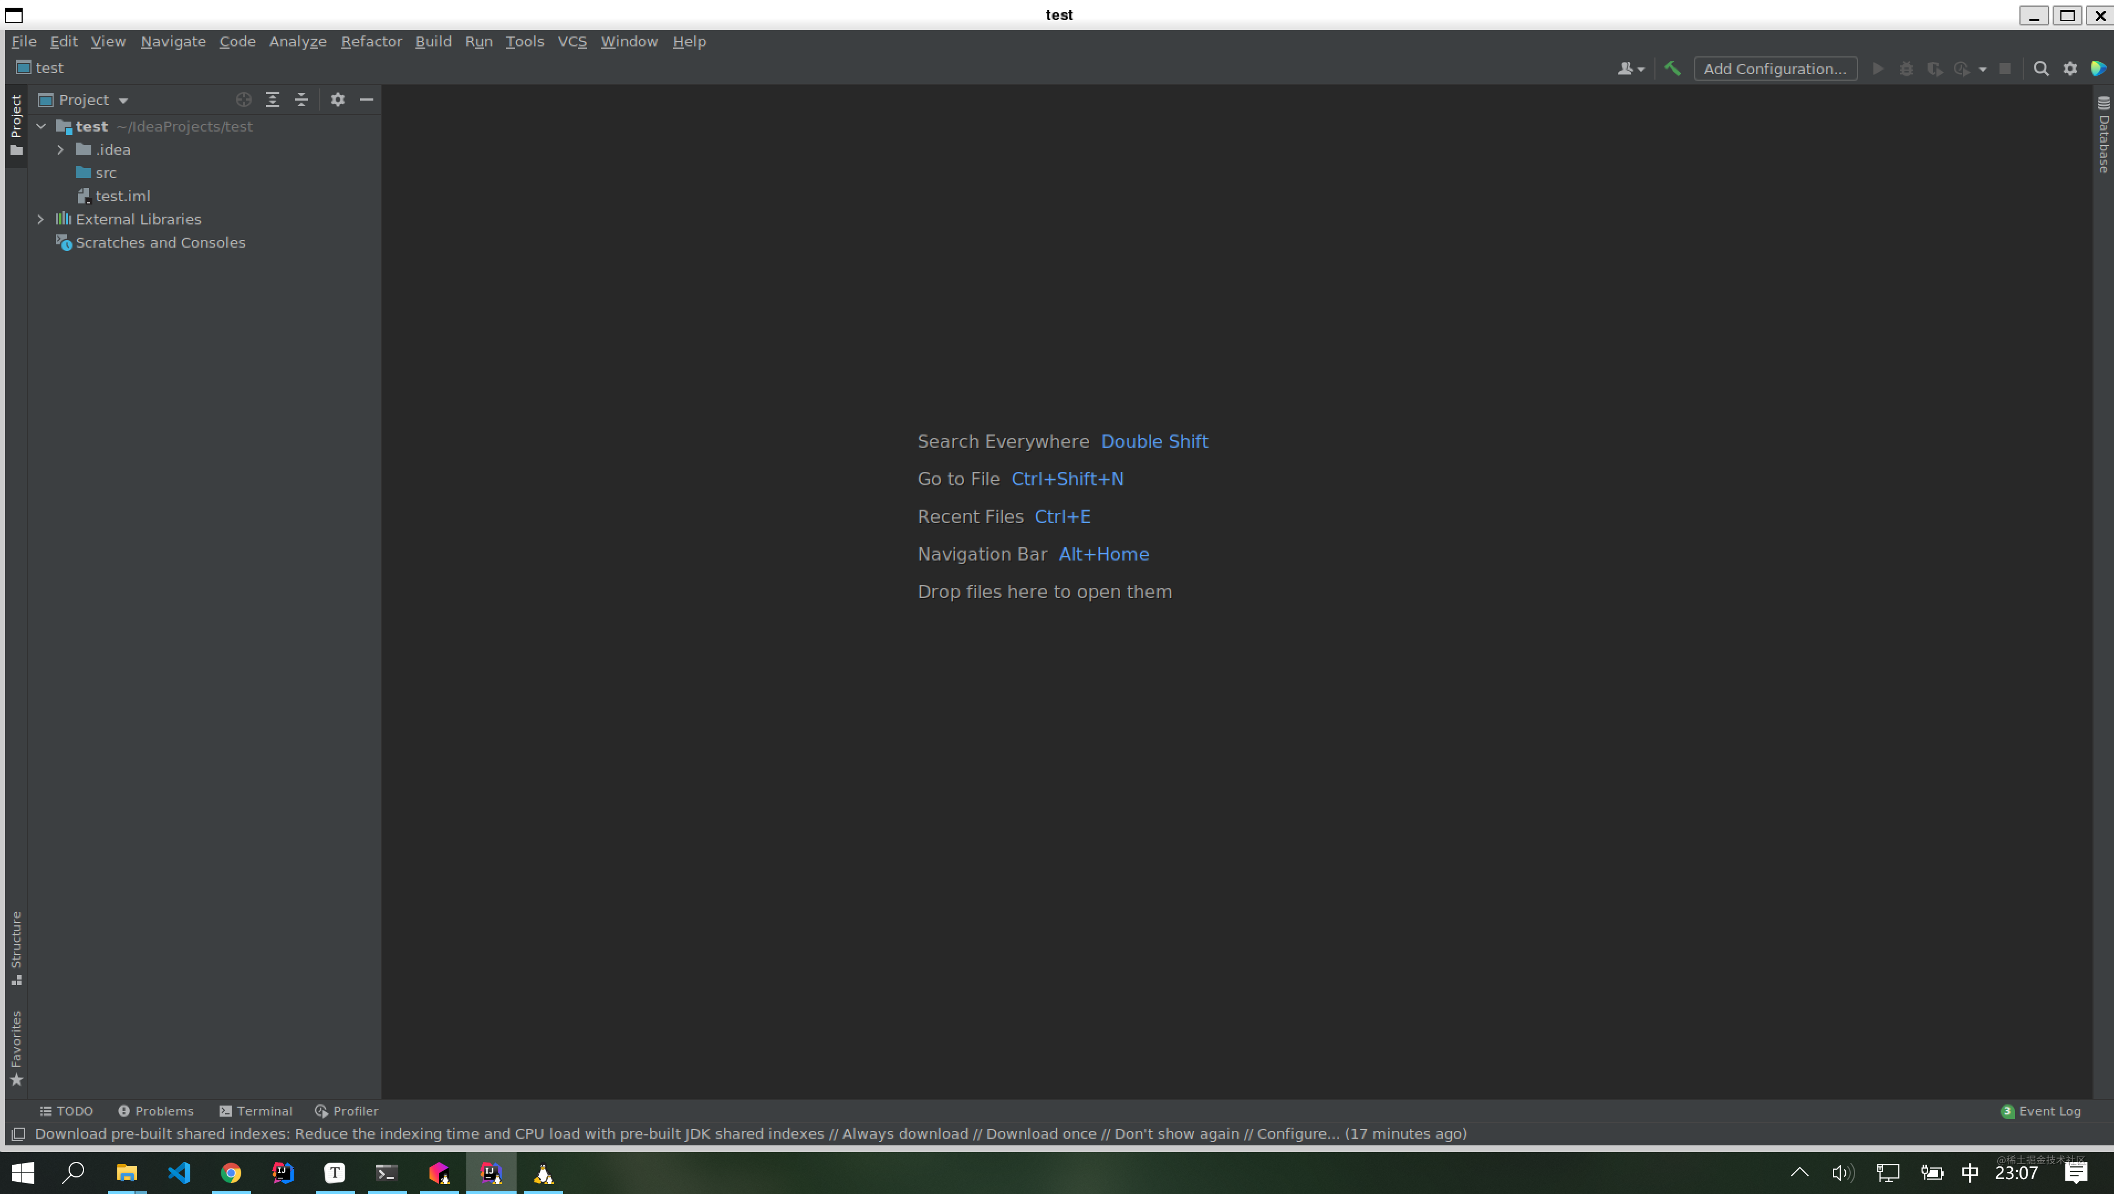Open the Database tool window on the right edge
The image size is (2114, 1194).
click(2103, 134)
